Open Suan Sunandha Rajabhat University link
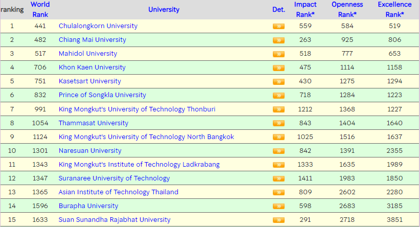Image resolution: width=420 pixels, height=227 pixels. (114, 220)
